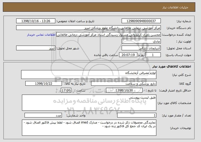Viewport: 201px width, 142px height.
Task: Click the section heading اطلاعات کالاهای مورد نیاز
Action: point(172,66)
